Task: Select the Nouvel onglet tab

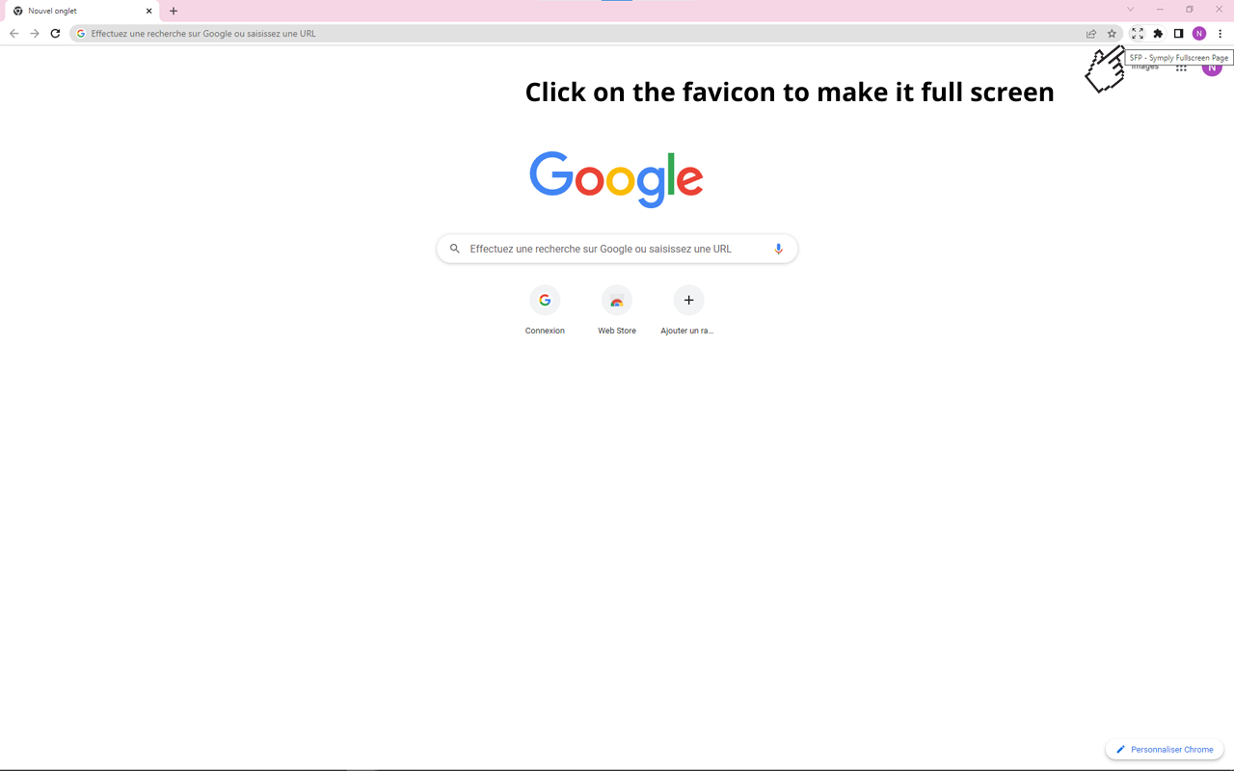Action: point(82,12)
